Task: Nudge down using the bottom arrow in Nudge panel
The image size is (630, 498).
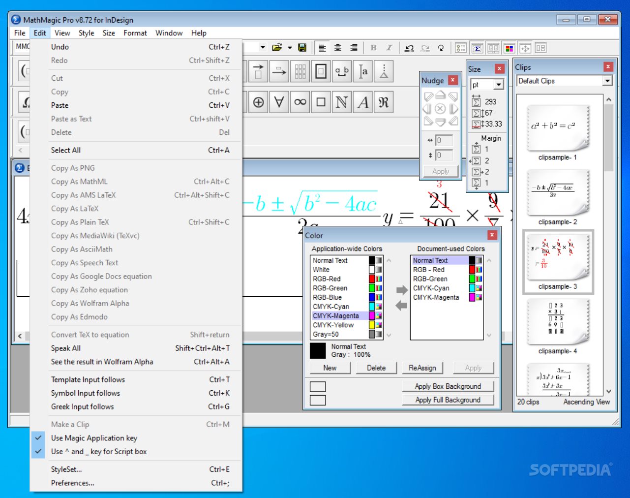Action: point(441,122)
